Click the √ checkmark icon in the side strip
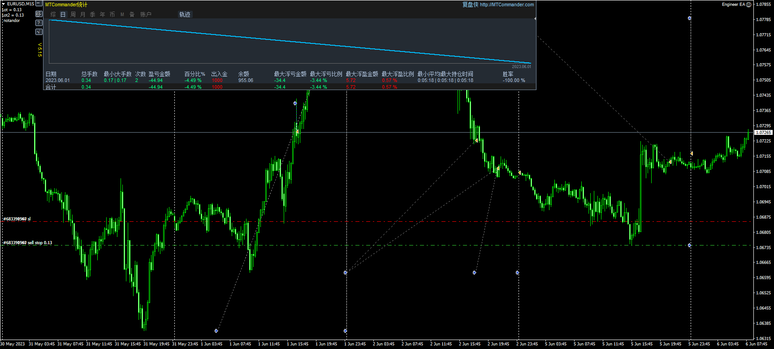 [x=39, y=32]
